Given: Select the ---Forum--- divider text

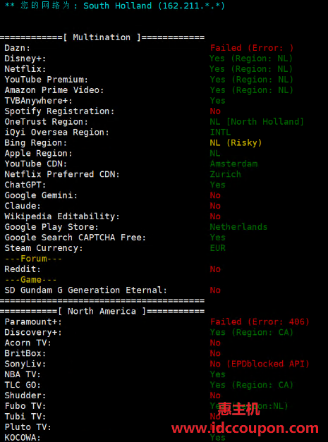Looking at the screenshot, I should pos(33,259).
